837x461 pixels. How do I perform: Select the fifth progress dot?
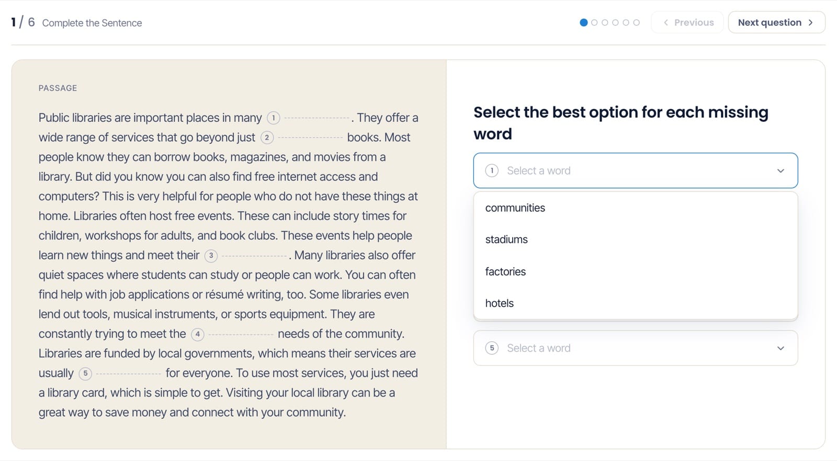[626, 22]
